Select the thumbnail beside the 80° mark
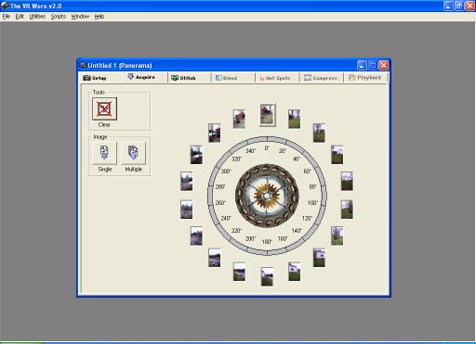476x344 pixels. click(x=347, y=181)
